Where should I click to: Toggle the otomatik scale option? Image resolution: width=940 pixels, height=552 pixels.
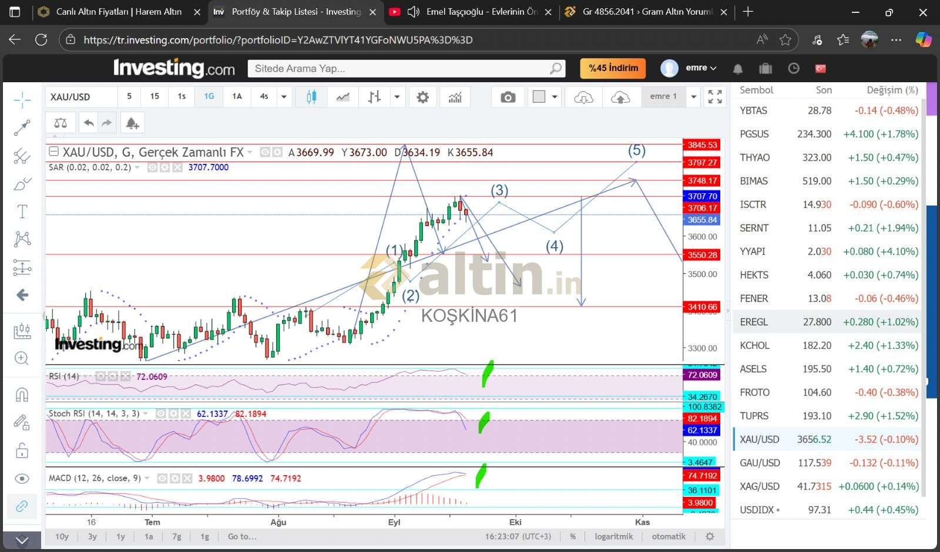(x=669, y=536)
